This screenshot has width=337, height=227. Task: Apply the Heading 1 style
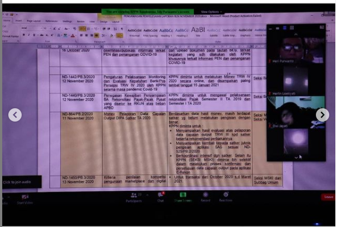tap(166, 33)
